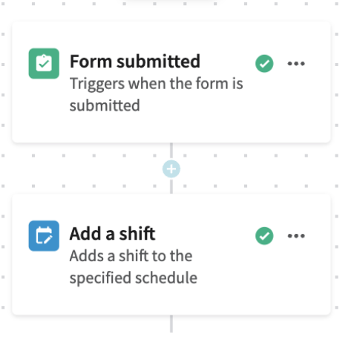Screen dimensions: 354x337
Task: Click the "specified schedule" text in second card
Action: (x=134, y=278)
